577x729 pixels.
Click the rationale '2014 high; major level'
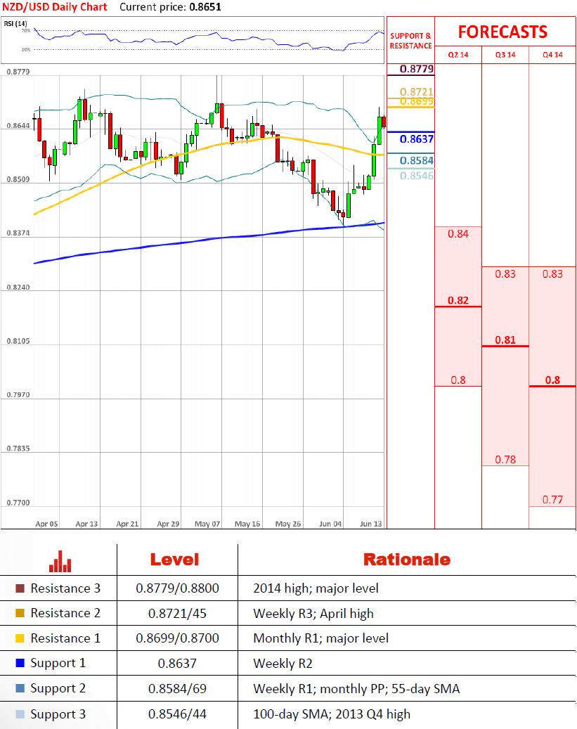click(316, 588)
